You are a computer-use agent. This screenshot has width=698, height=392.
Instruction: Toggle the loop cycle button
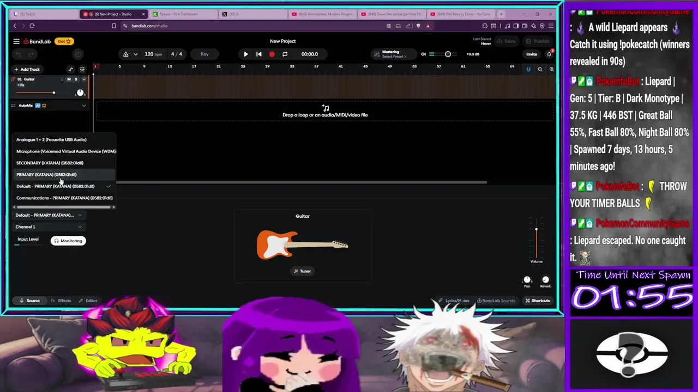tap(285, 54)
